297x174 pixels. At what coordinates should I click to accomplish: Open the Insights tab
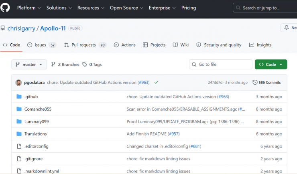point(260,45)
